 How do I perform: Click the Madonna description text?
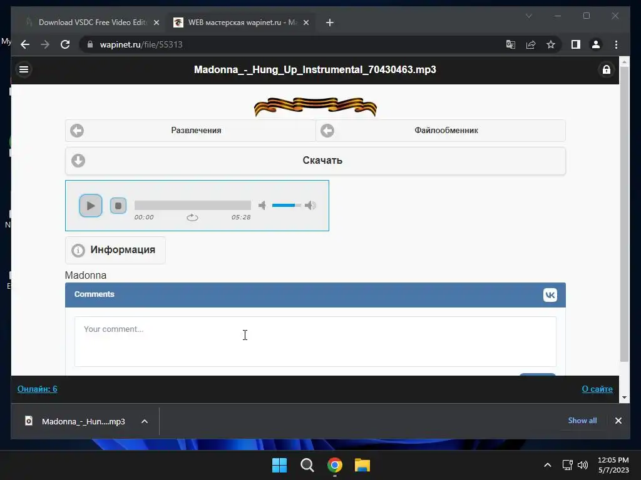(x=86, y=276)
